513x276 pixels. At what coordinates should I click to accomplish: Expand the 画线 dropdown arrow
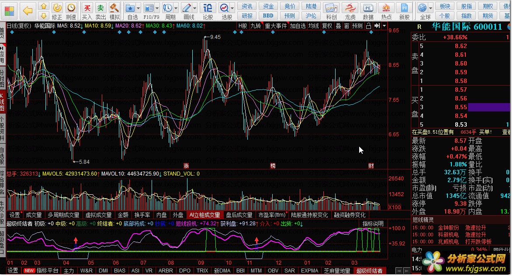(x=195, y=8)
